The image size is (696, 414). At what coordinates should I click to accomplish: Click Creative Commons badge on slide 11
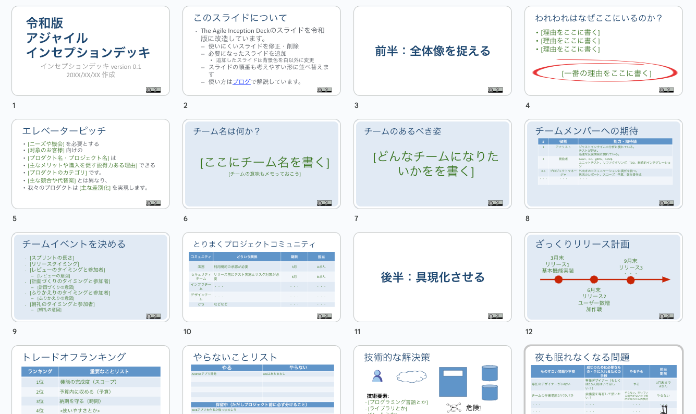[x=495, y=316]
